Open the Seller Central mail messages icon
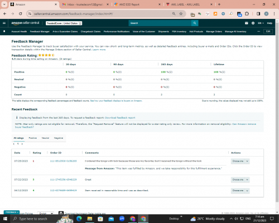 (x=247, y=23)
